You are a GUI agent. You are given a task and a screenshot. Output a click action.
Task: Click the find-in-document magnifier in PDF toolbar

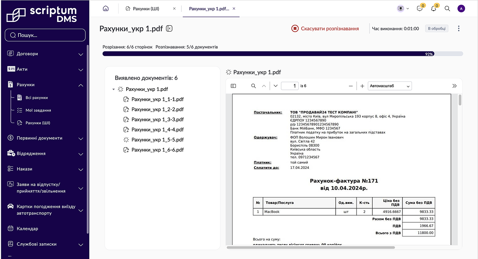(254, 86)
